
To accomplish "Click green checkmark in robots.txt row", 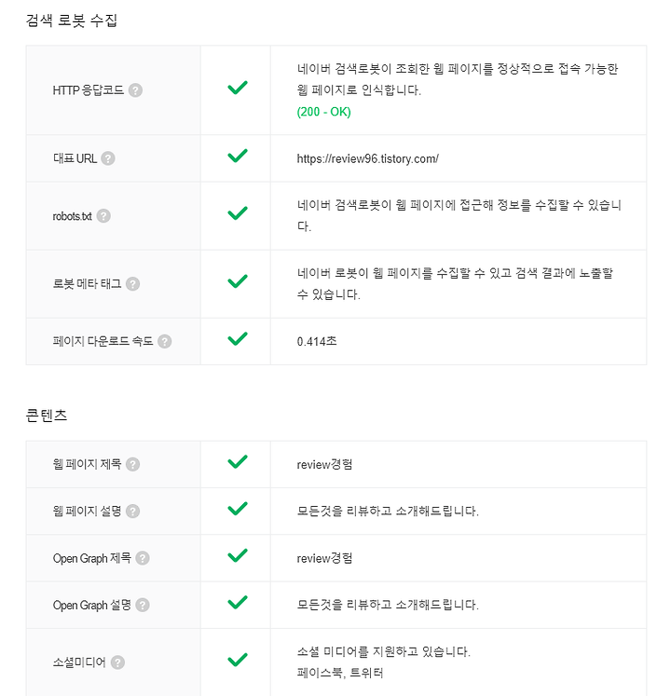I will point(238,213).
